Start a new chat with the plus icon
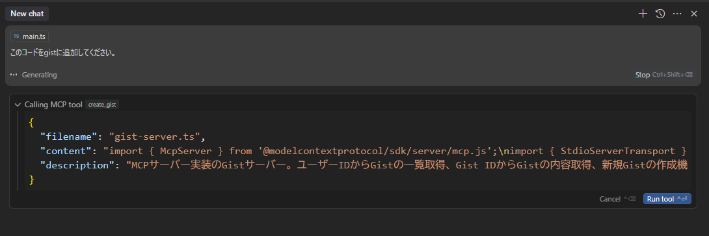Image resolution: width=709 pixels, height=236 pixels. (x=643, y=14)
